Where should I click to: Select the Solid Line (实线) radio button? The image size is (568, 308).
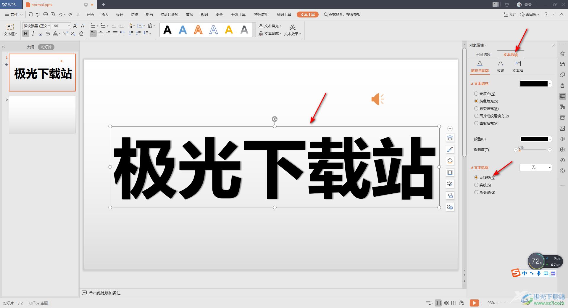click(x=476, y=185)
